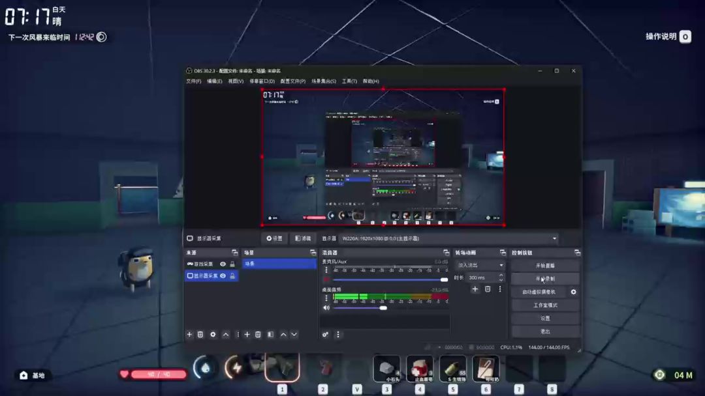Select the 场景 scene in Scenes list
Image resolution: width=705 pixels, height=396 pixels.
279,264
